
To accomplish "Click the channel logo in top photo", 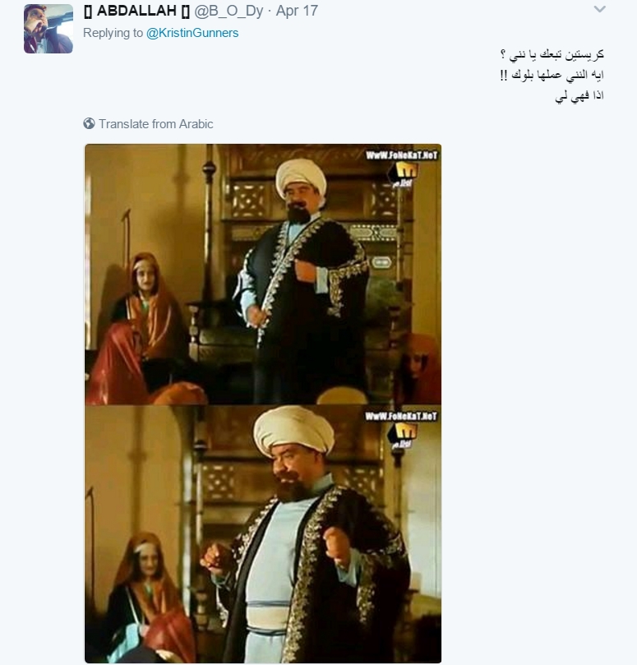I will point(402,175).
